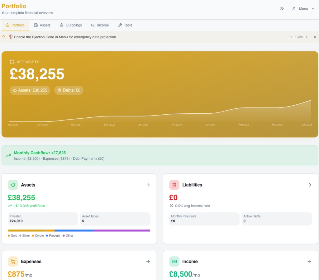Click the Net Worth wallet icon
This screenshot has height=280, width=319.
12,62
